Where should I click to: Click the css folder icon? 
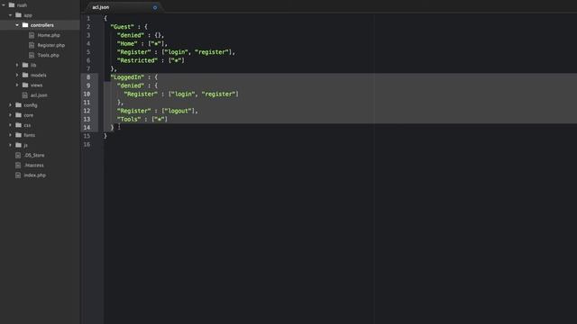[x=18, y=125]
